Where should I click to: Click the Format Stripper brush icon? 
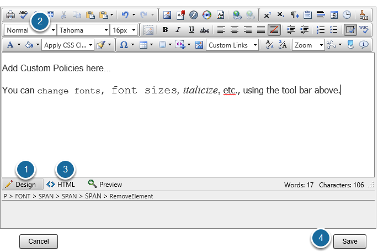101,45
